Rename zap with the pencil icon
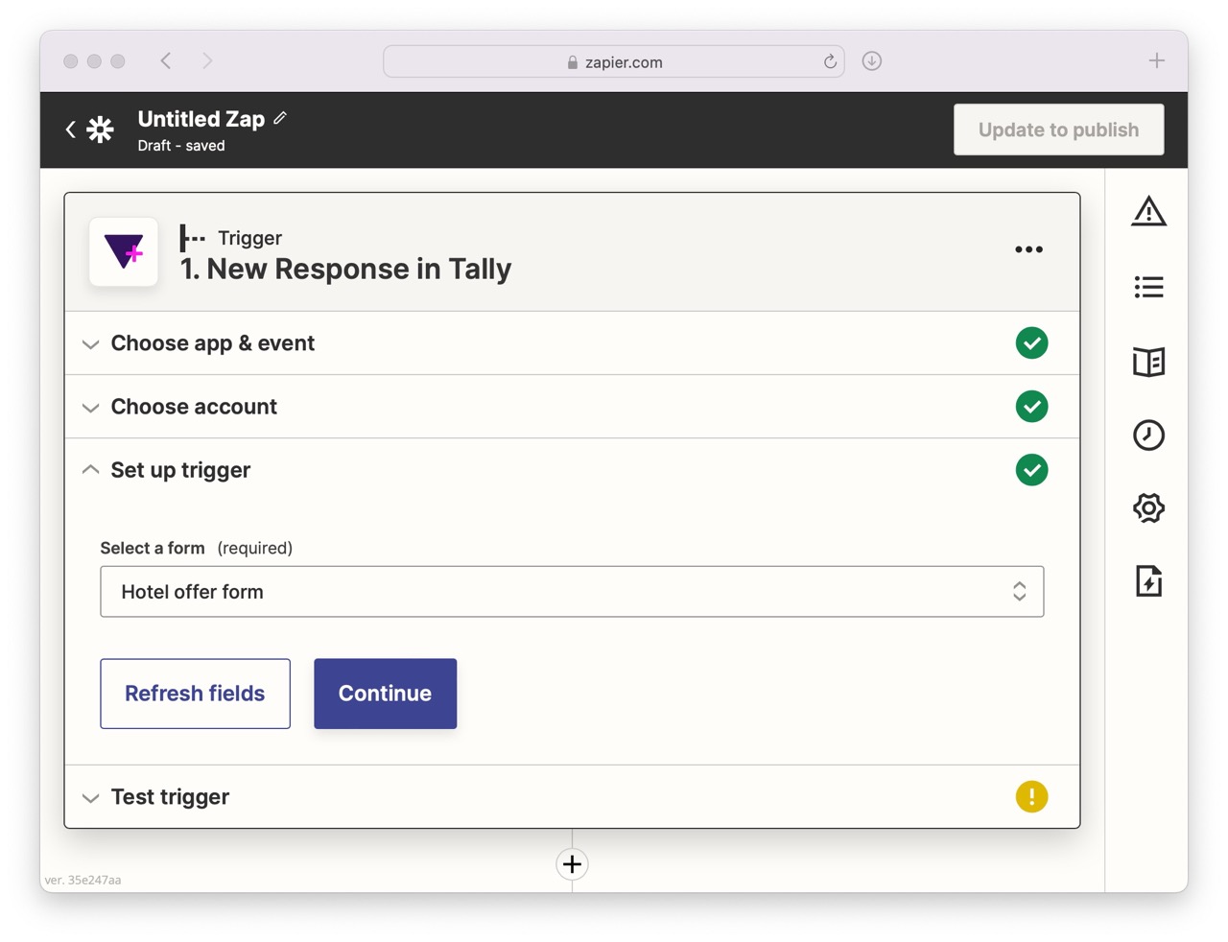 click(x=280, y=118)
